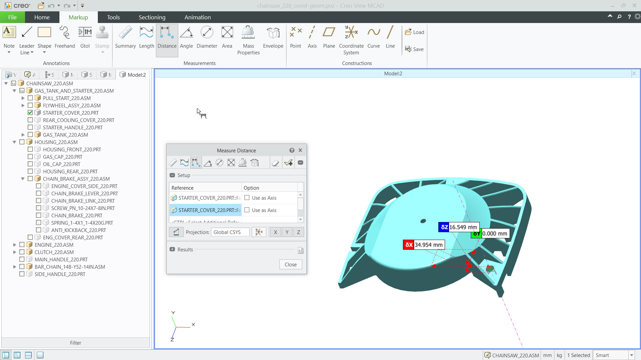Select the Freehand drawing tool
This screenshot has width=641, height=360.
(65, 37)
